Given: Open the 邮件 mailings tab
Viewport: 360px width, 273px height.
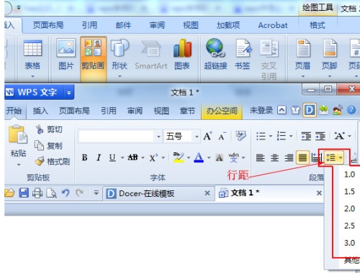Looking at the screenshot, I should [x=123, y=25].
